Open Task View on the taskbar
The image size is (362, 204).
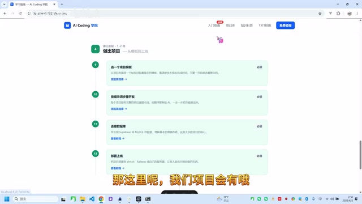click(63, 199)
